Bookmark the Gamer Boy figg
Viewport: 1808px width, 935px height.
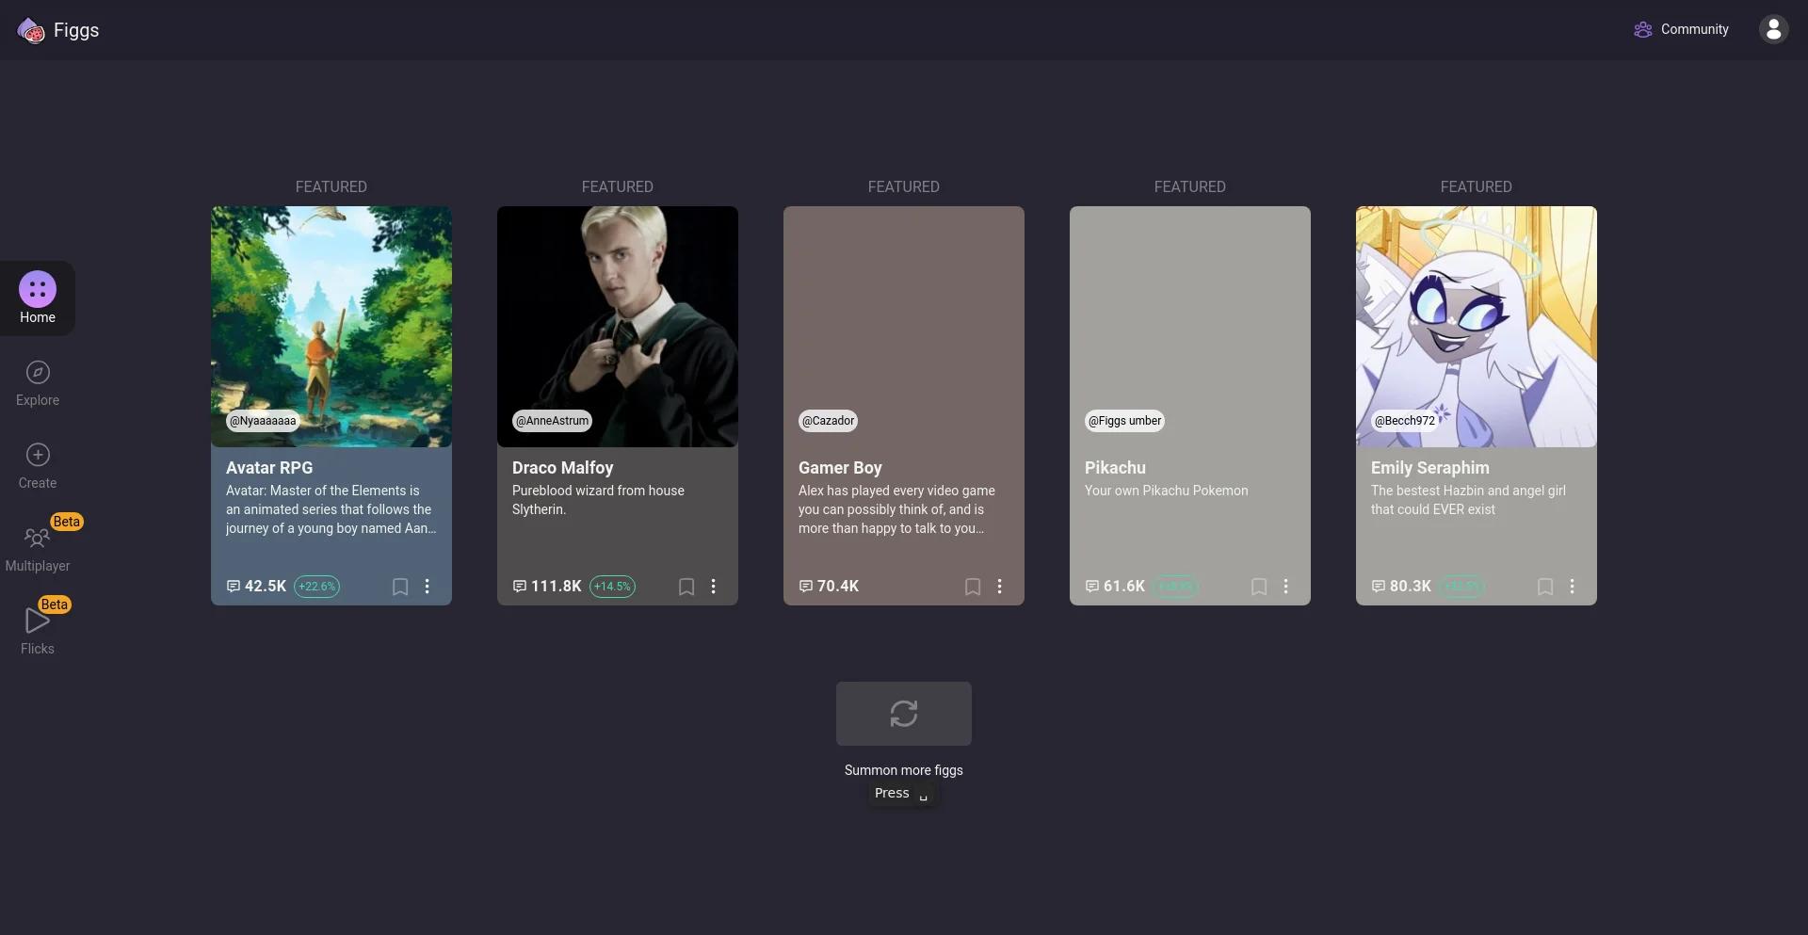pyautogui.click(x=973, y=587)
